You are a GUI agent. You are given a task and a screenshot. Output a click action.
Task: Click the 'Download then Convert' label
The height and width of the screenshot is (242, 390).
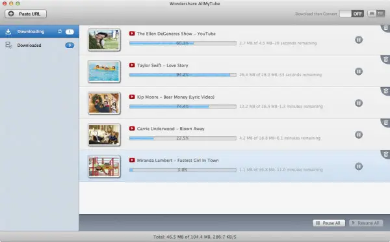316,14
